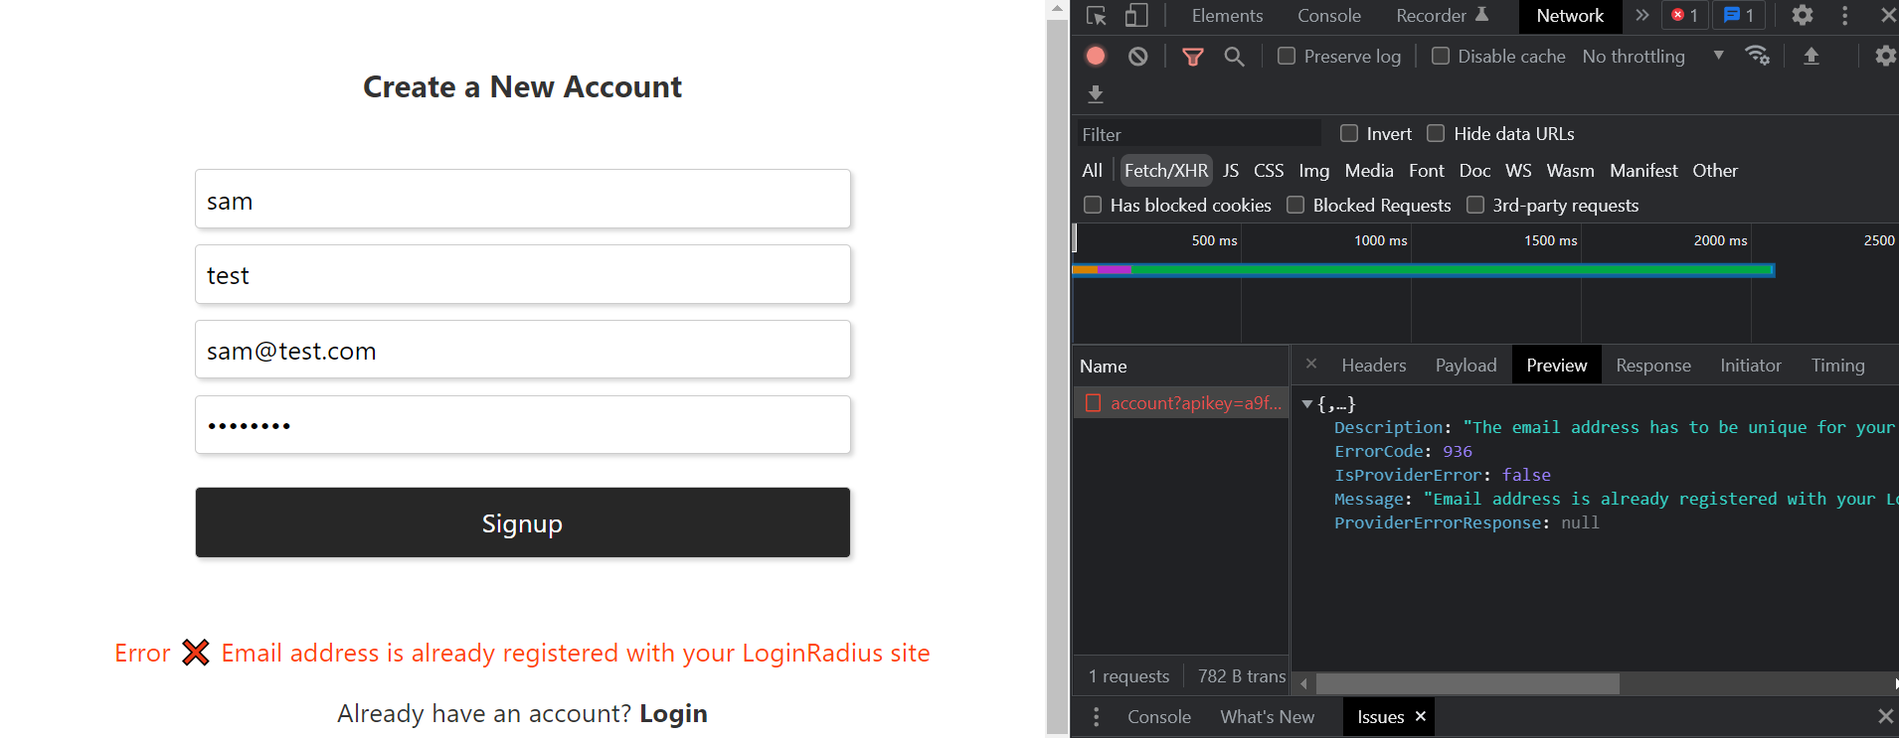Close the bottom drawer

point(1885,716)
